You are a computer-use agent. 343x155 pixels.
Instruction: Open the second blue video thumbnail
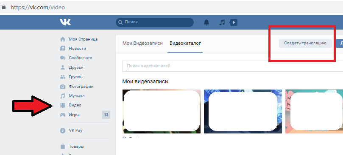pyautogui.click(x=243, y=111)
